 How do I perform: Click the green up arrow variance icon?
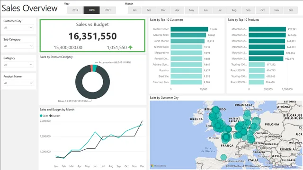click(x=131, y=47)
